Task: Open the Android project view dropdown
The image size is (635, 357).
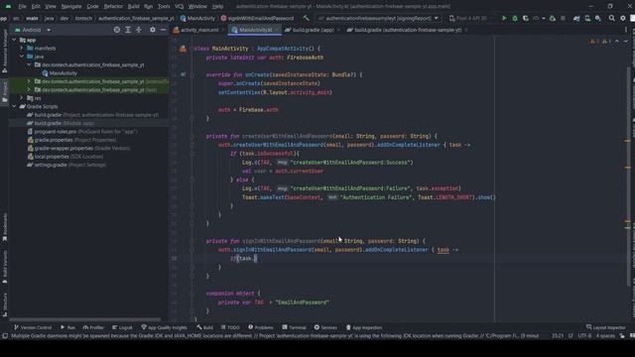Action: (33, 30)
